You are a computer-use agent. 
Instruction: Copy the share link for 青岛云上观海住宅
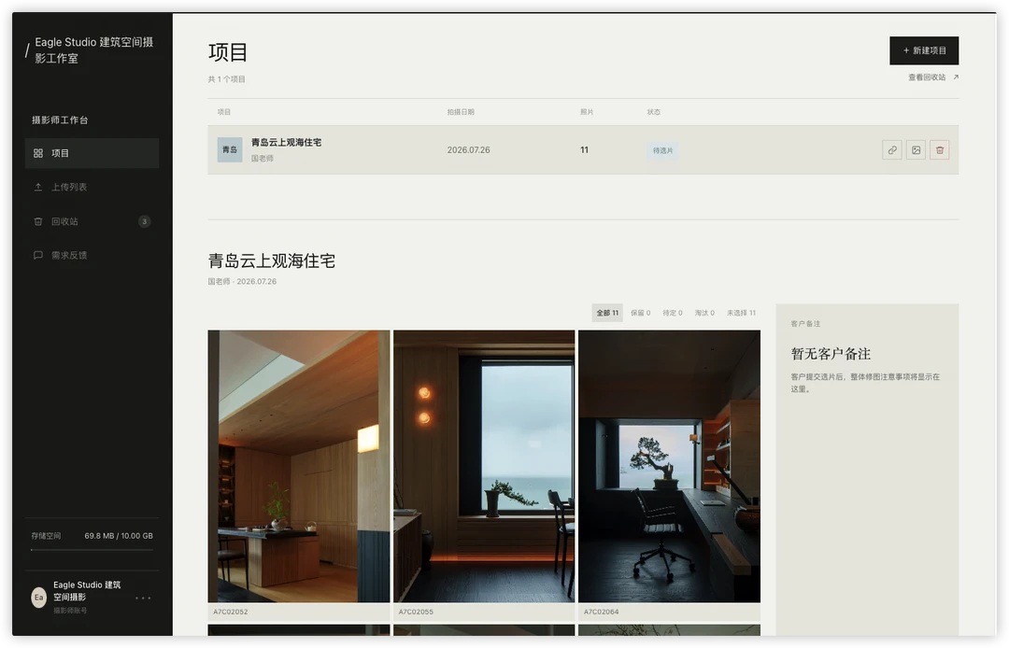(x=892, y=149)
